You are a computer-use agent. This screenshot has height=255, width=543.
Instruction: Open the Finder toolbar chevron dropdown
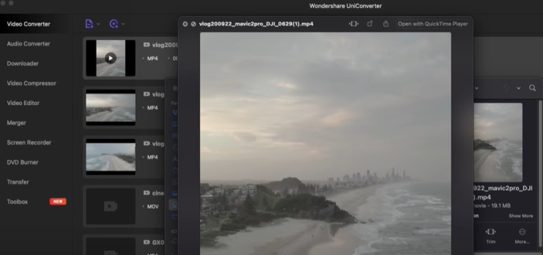point(519,88)
